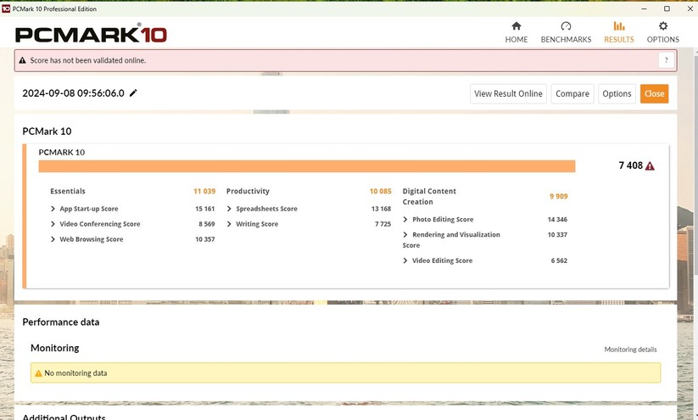Click Score has not been validated online message

coord(88,60)
